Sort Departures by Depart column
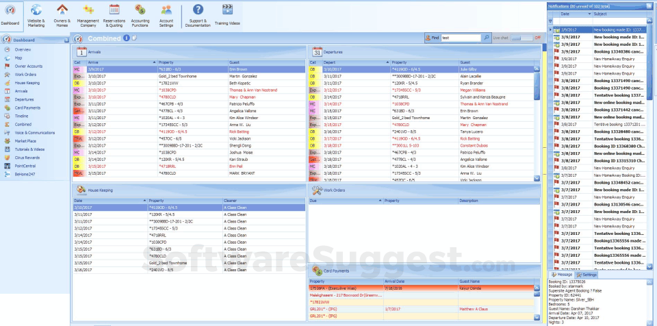 click(356, 62)
